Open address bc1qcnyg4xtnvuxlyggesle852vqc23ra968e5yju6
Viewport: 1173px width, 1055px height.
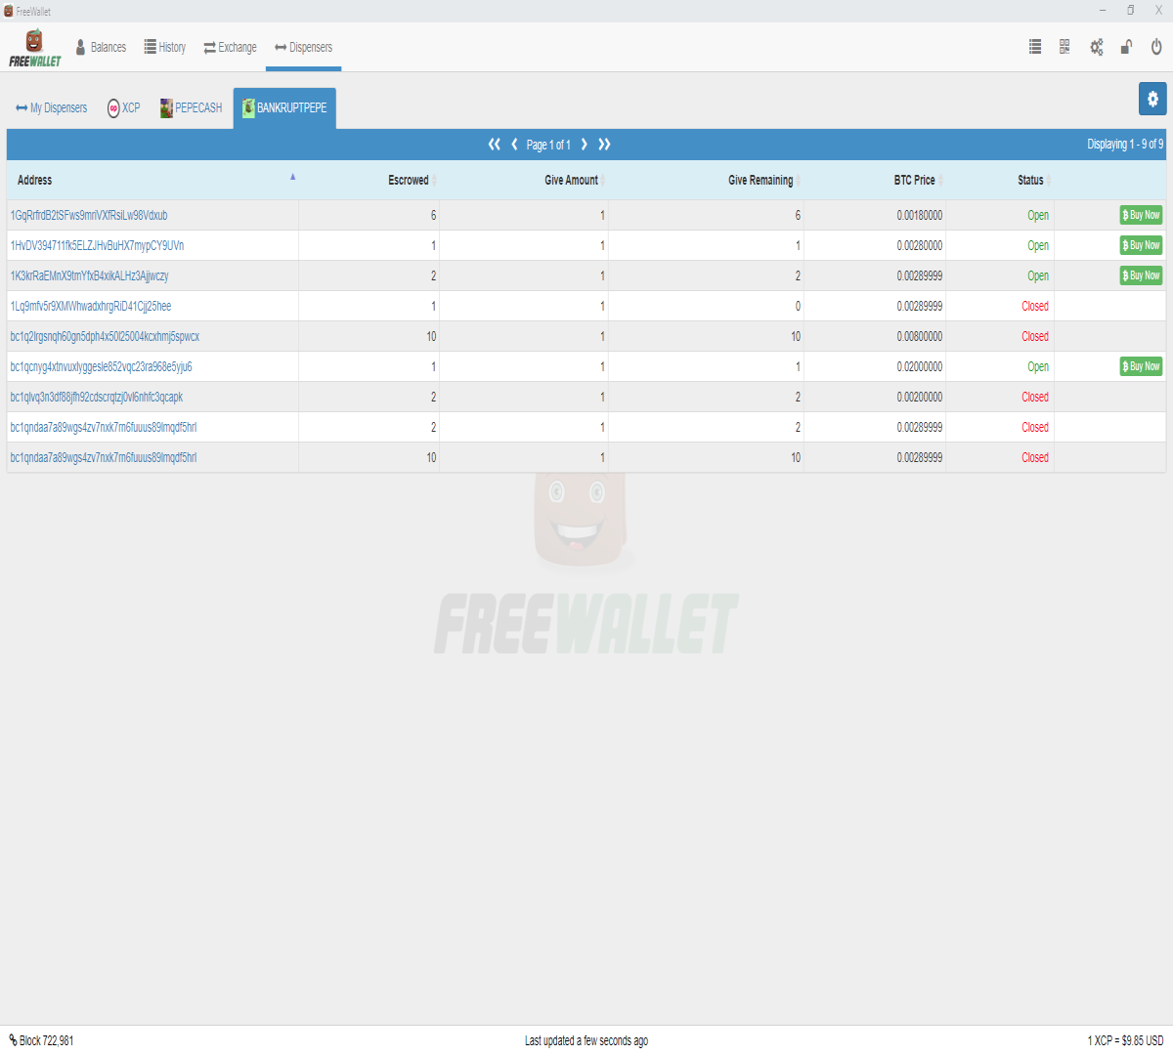click(x=101, y=366)
